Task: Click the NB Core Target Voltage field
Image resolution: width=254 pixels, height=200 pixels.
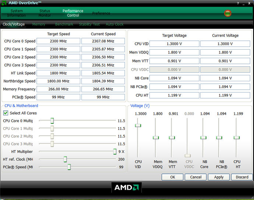Action: click(x=174, y=78)
